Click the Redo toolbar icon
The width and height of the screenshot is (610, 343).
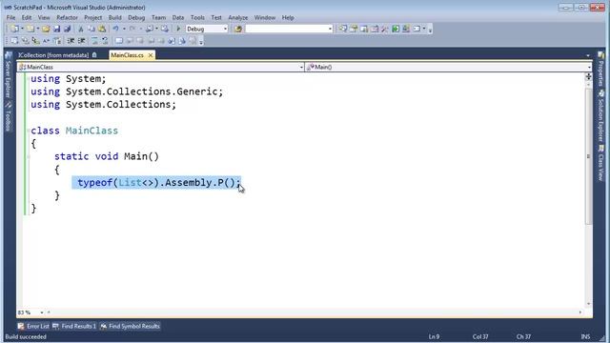132,29
